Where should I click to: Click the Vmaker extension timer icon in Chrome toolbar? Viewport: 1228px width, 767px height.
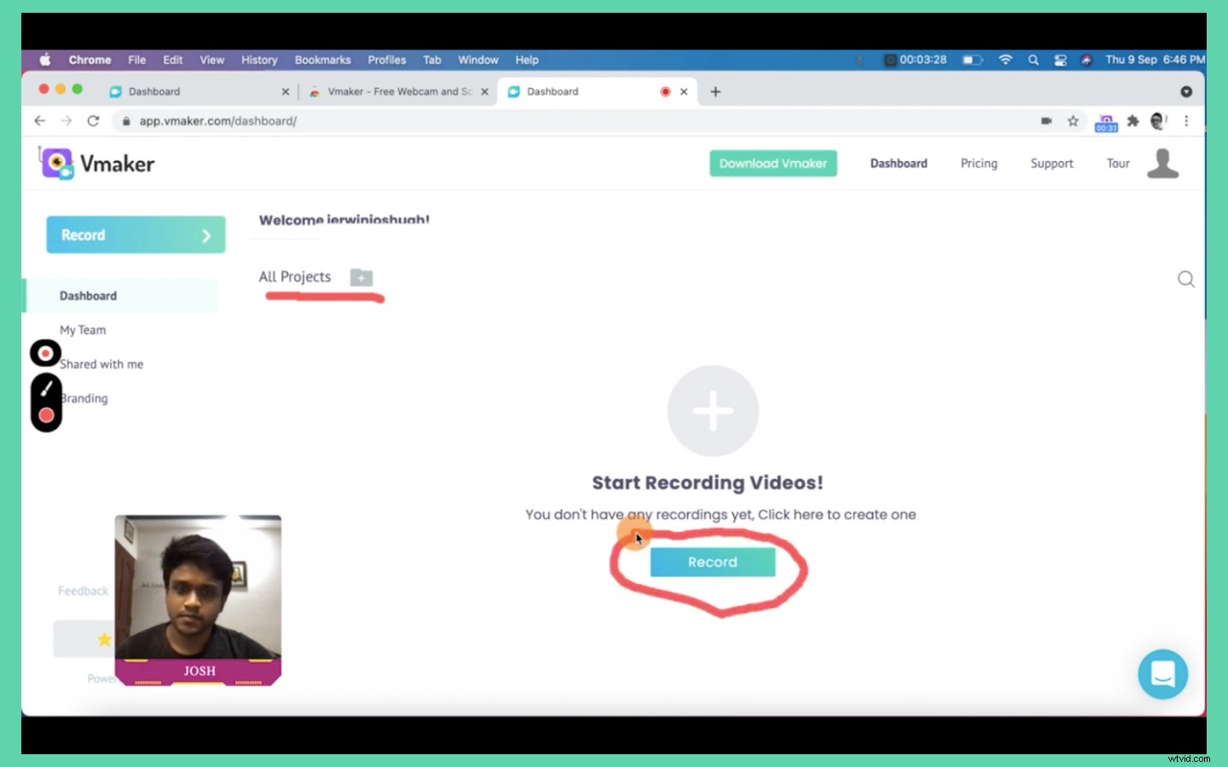coord(1105,121)
